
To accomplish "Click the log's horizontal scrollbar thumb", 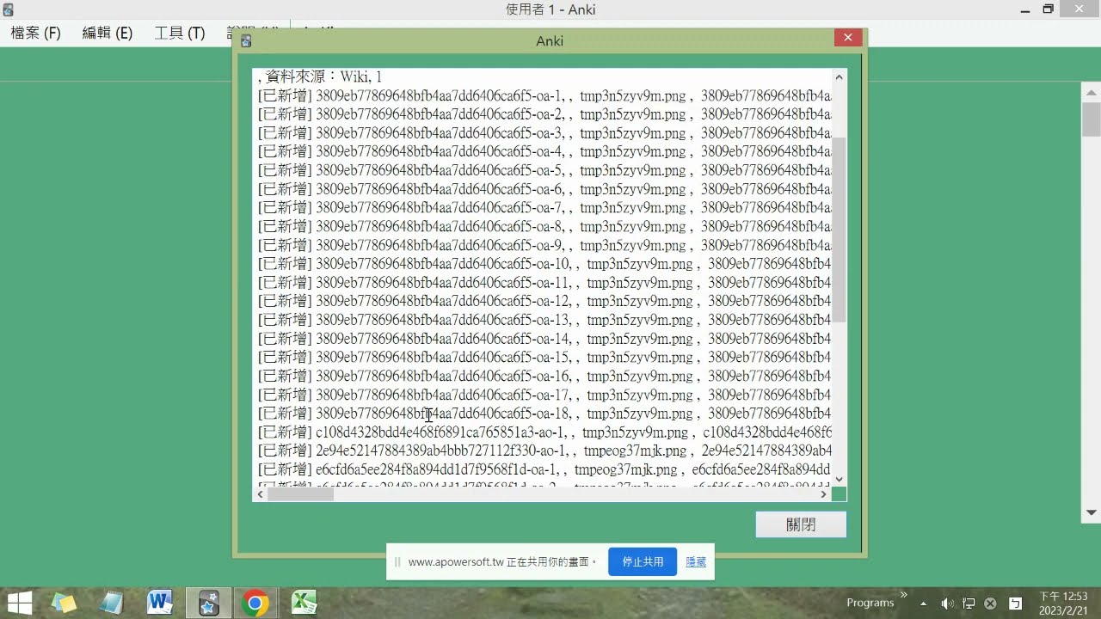I will point(300,494).
